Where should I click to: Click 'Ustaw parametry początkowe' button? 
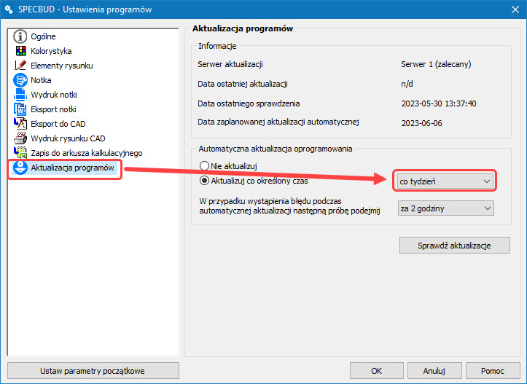coord(93,371)
